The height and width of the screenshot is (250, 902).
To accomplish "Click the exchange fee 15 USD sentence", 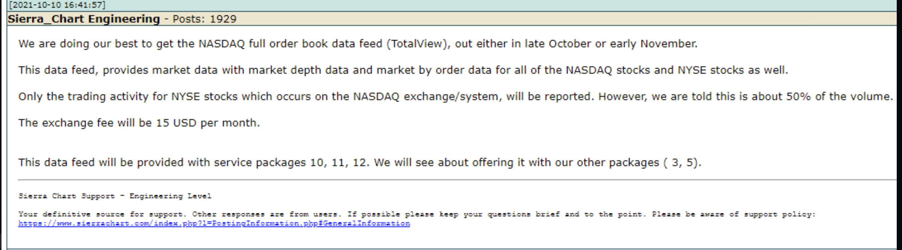I will point(139,123).
